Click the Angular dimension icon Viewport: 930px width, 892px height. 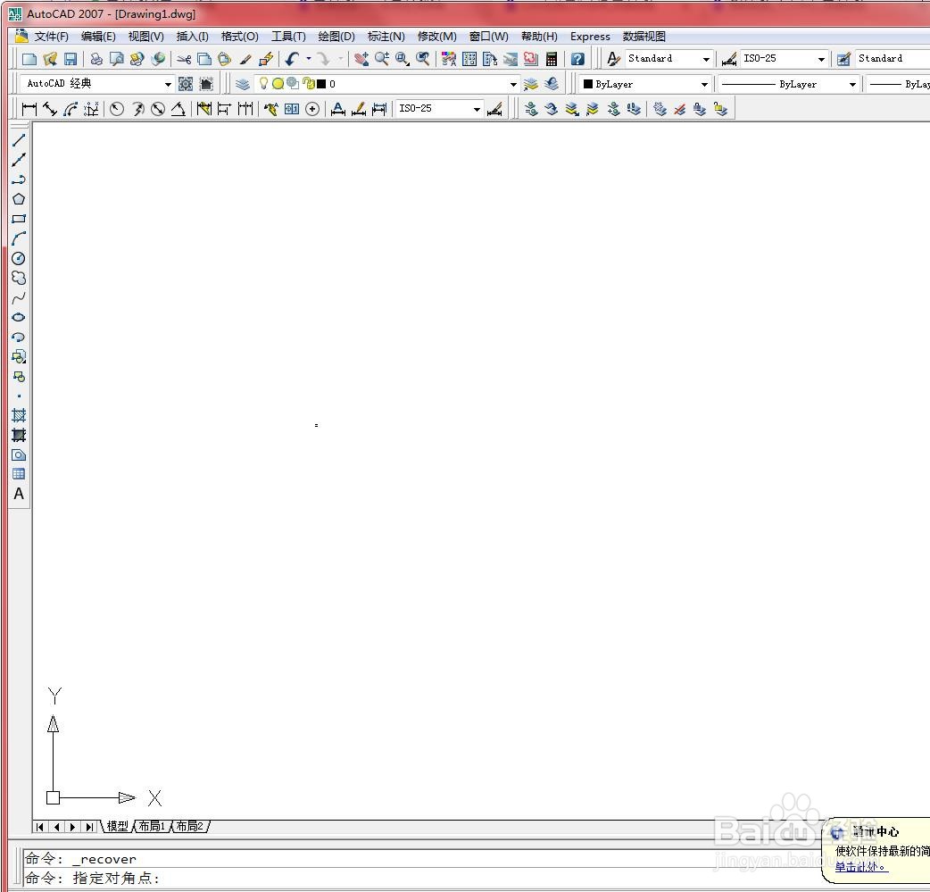(x=178, y=109)
